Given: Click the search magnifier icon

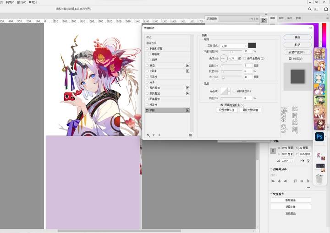Looking at the screenshot, I should pos(310,9).
